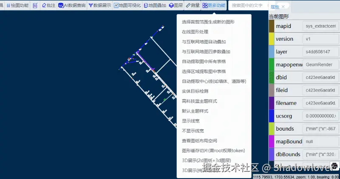Image resolution: width=340 pixels, height=179 pixels.
Task: Select the 批注 annotation tool
Action: [x=48, y=6]
